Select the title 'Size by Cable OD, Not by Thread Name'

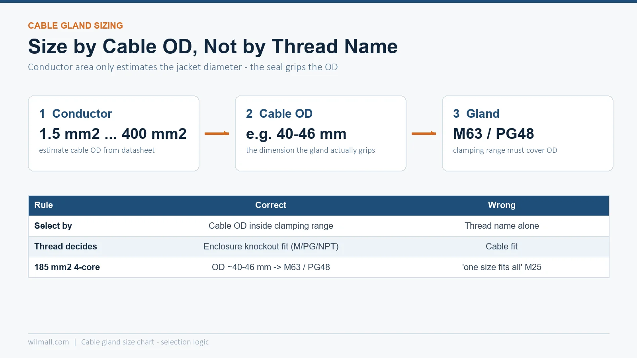(213, 47)
